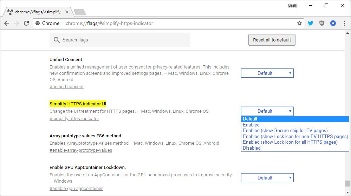Screen dimensions: 351x196
Task: Open a new tab with the tab button
Action: pyautogui.click(x=80, y=12)
